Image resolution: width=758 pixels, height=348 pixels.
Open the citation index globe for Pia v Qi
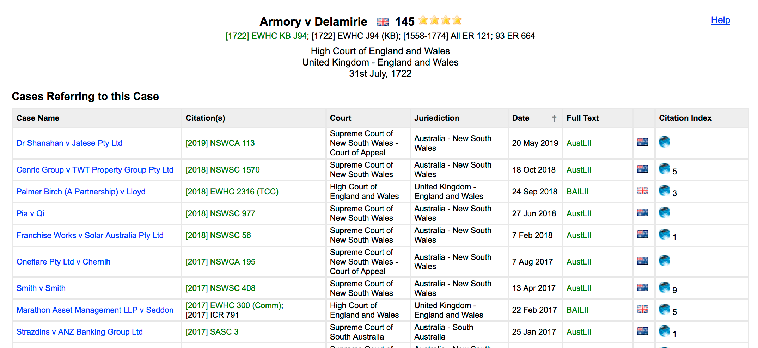pyautogui.click(x=665, y=212)
